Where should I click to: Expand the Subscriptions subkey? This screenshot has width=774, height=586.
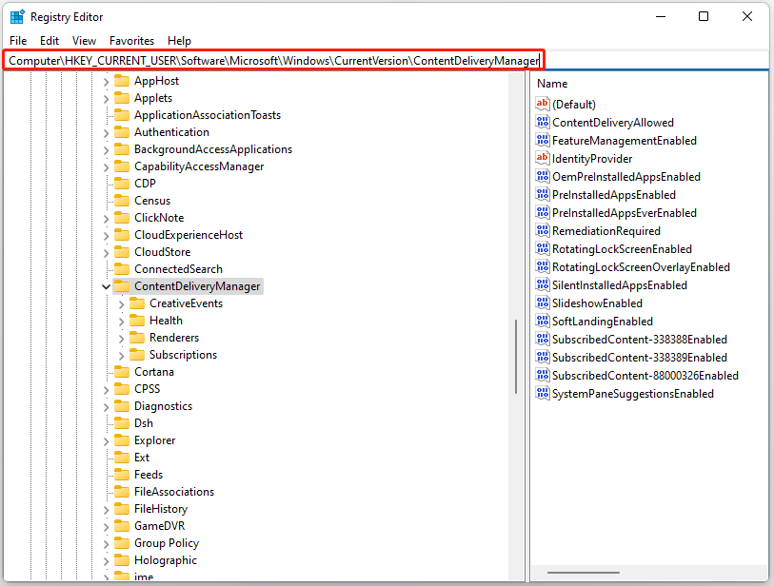tap(122, 356)
